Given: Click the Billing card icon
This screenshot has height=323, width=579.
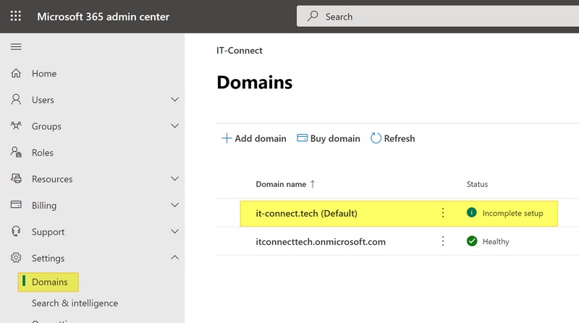Looking at the screenshot, I should [x=16, y=205].
